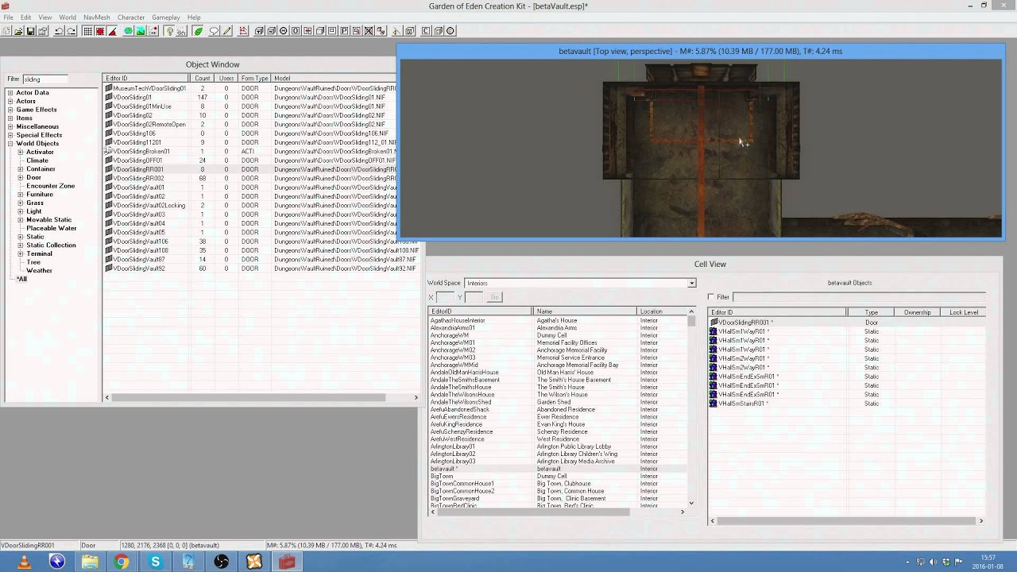Click the cell list vertical scrollbar

(x=691, y=321)
